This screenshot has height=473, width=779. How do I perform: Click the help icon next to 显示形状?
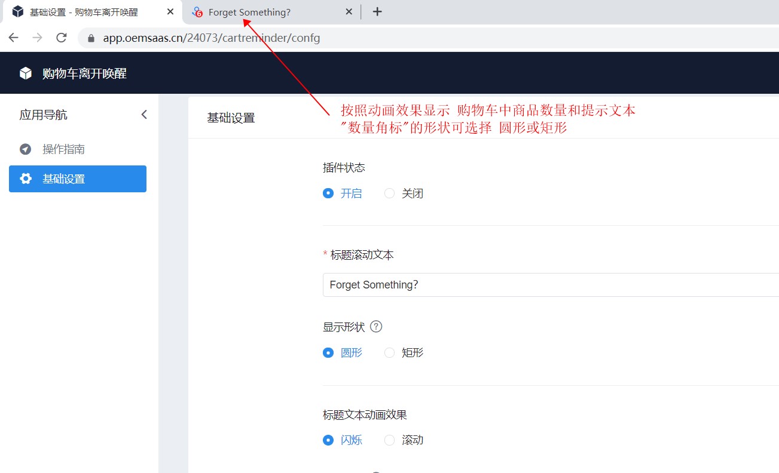coord(376,327)
